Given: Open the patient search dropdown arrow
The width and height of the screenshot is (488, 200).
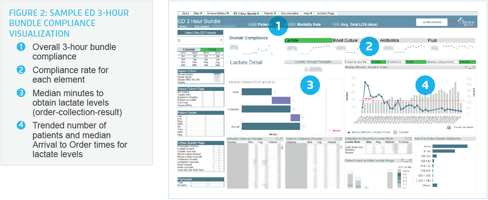Looking at the screenshot, I should click(221, 40).
